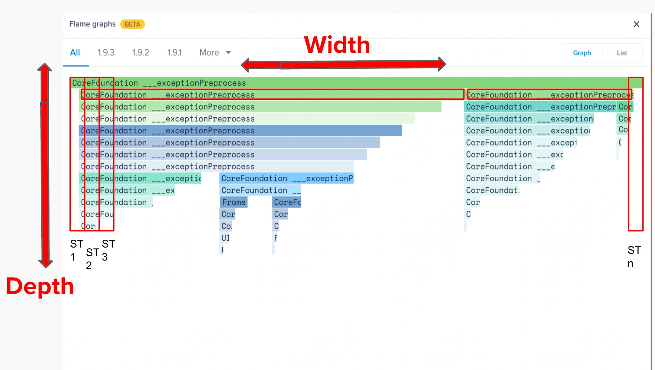Toggle to List view
The height and width of the screenshot is (370, 655).
[622, 53]
